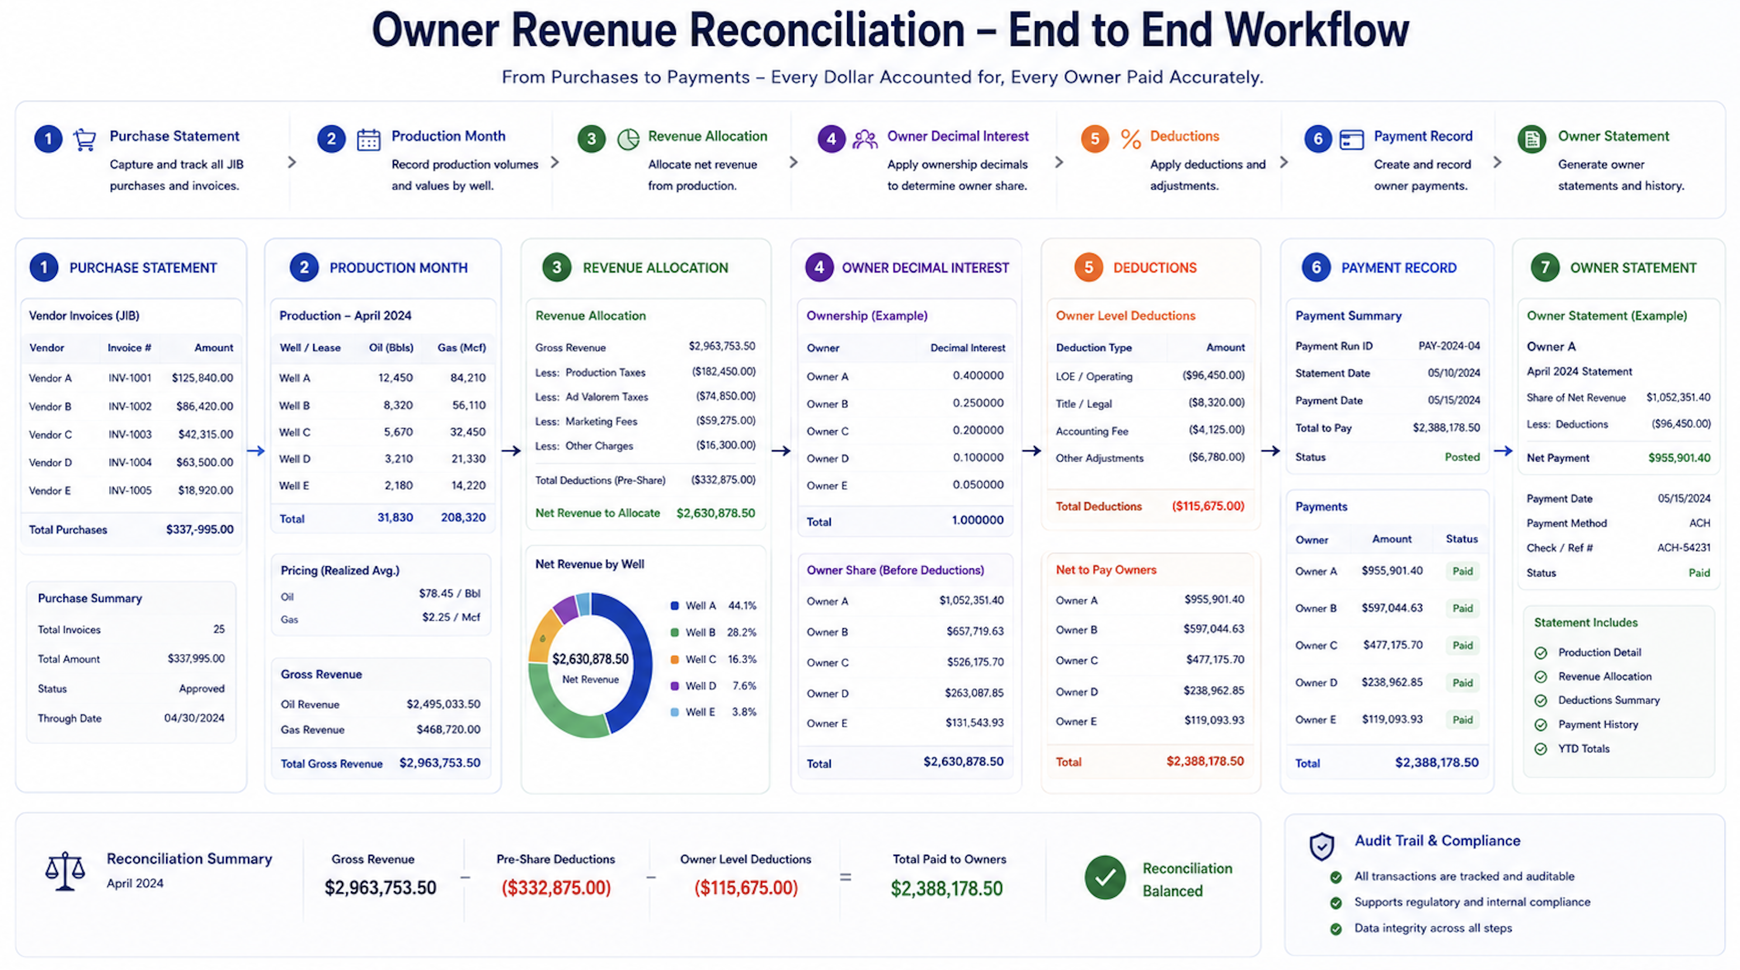Screen dimensions: 1740x970
Task: Click the reference number ACH-54231
Action: point(1684,549)
